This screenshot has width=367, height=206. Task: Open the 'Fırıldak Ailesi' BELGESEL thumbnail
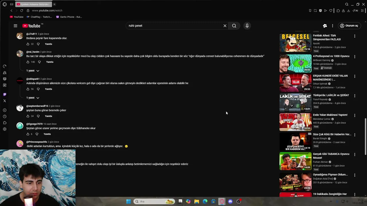(295, 43)
